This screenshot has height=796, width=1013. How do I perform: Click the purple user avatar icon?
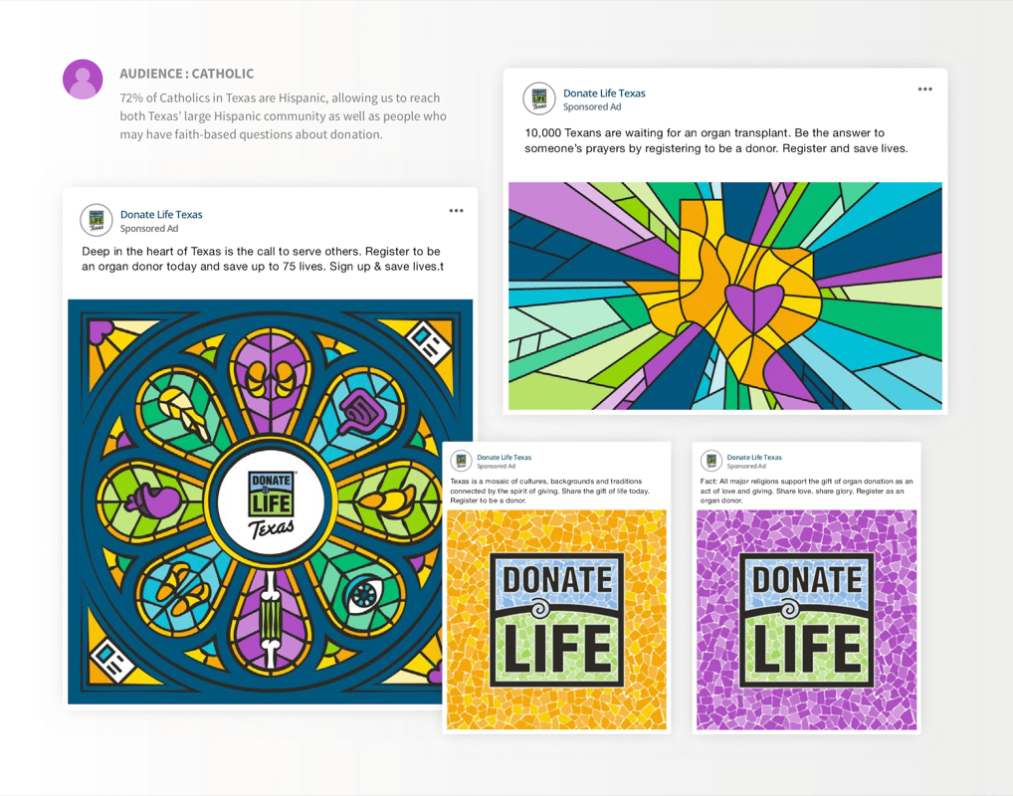pos(83,79)
